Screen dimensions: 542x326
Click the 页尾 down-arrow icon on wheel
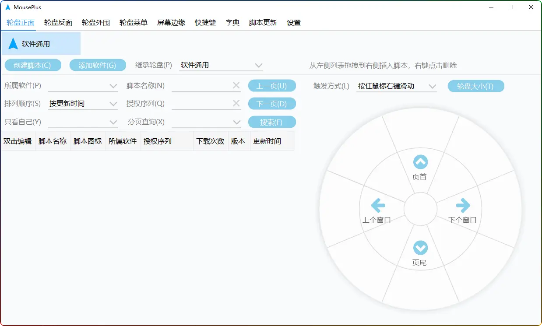420,248
